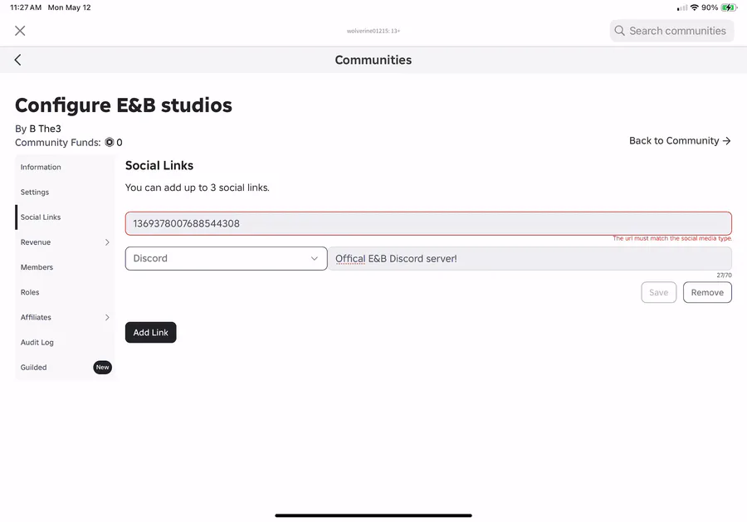747x522 pixels.
Task: Follow the Back to Community link
Action: [x=680, y=141]
